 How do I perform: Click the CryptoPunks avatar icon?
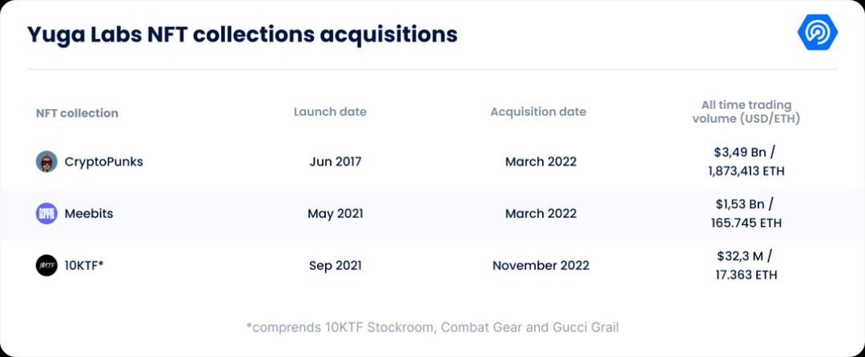[x=46, y=161]
